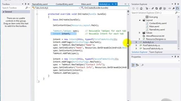
Task: Expand the Values folder
Action: tap(139, 33)
